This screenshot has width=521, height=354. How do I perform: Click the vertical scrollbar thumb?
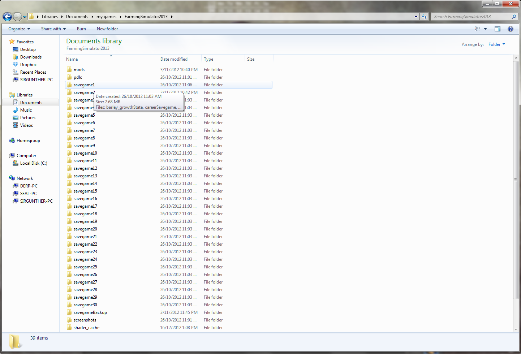(516, 180)
